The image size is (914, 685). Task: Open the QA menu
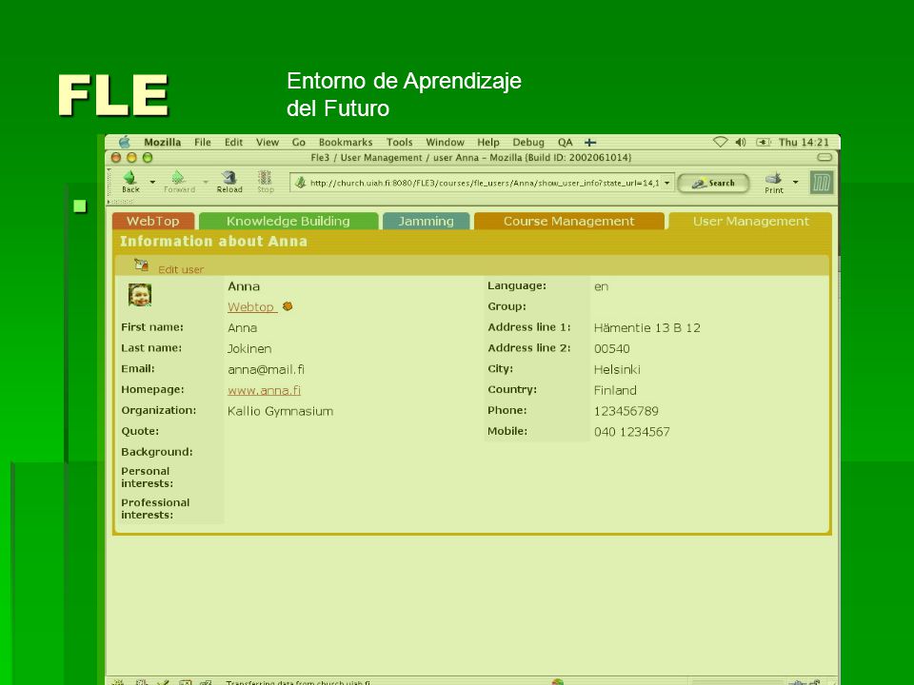[565, 142]
